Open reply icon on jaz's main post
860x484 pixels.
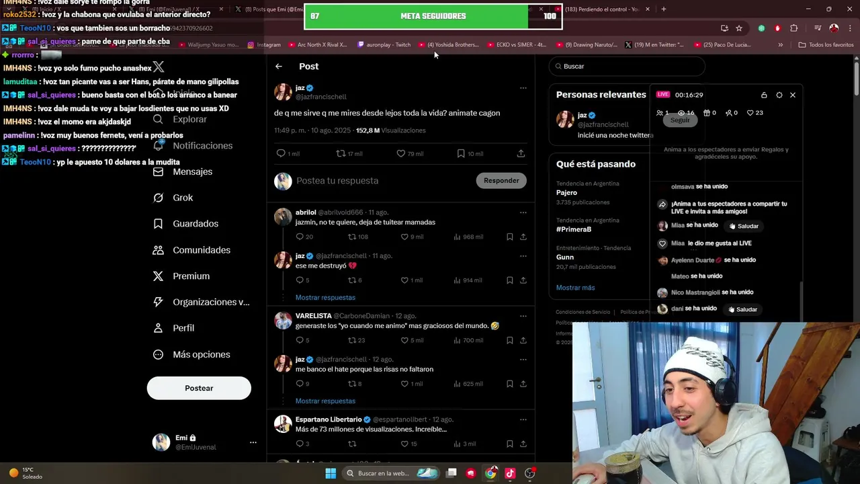[x=281, y=153]
